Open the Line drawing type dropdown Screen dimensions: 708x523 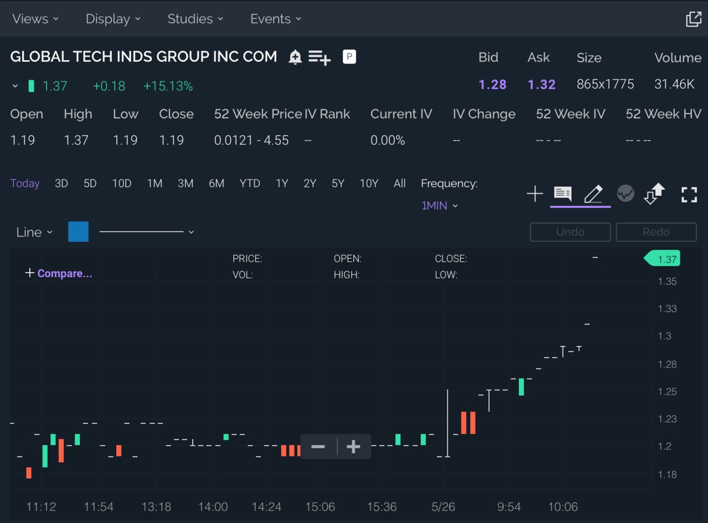34,232
